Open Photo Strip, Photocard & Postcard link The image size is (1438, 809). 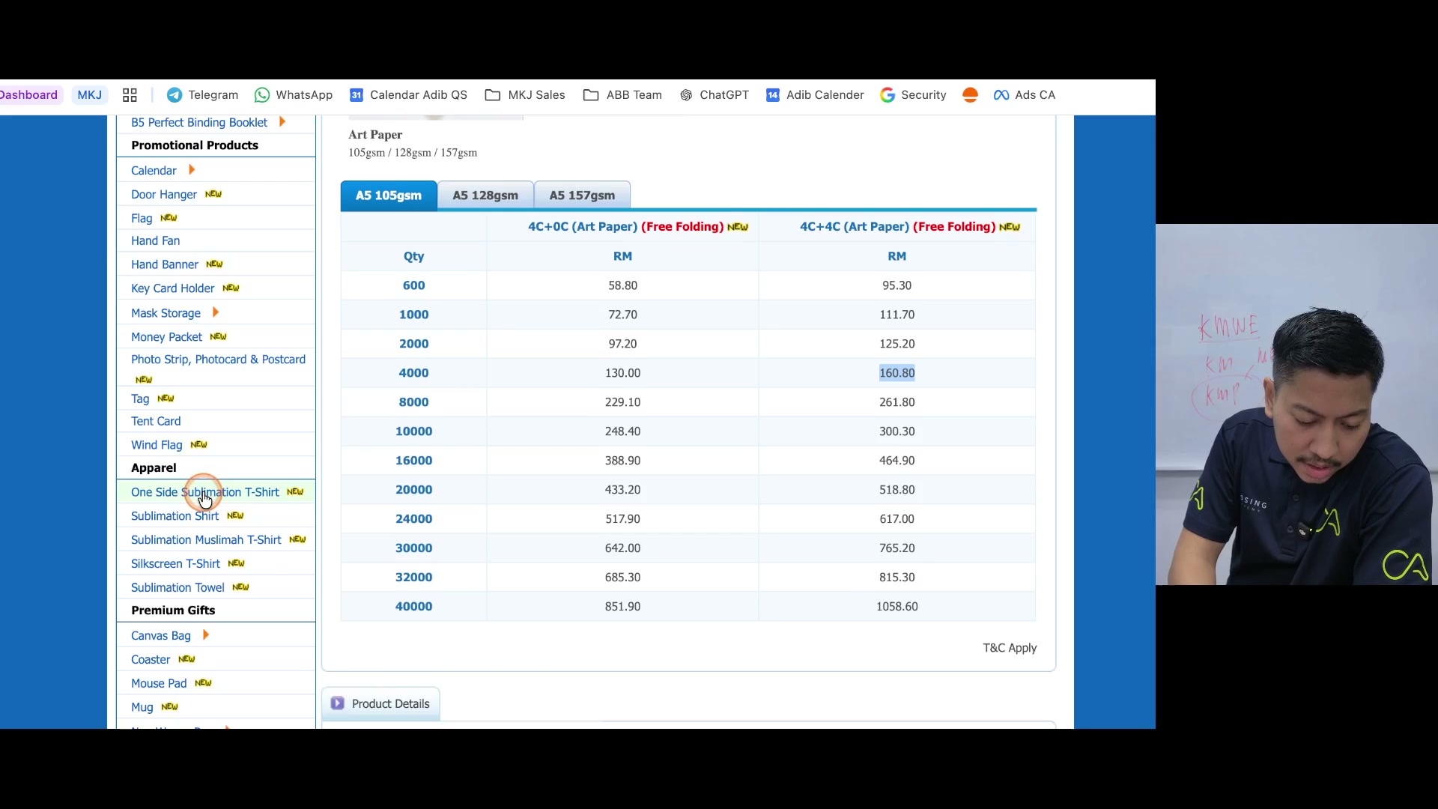pos(218,360)
